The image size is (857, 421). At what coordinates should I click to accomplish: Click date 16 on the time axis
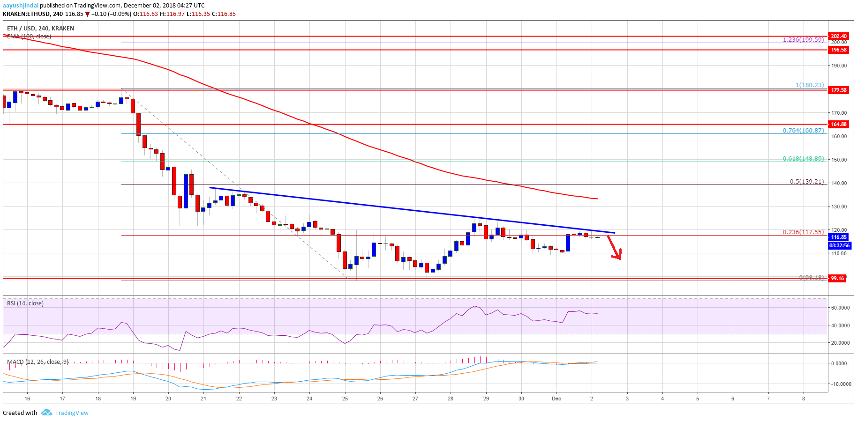(x=27, y=399)
